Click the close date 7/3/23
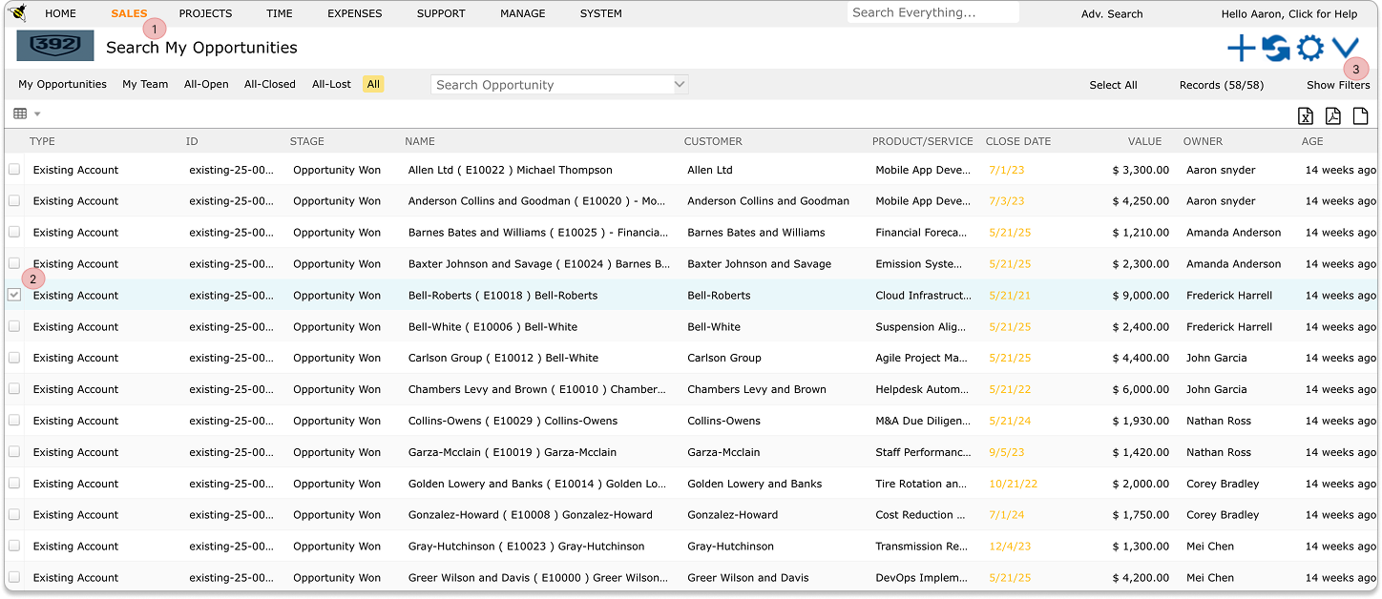Screen dimensions: 1382x599 [1007, 201]
